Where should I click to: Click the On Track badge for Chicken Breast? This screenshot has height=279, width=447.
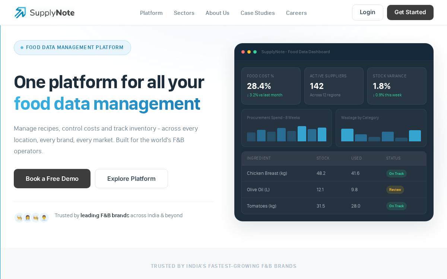click(396, 173)
